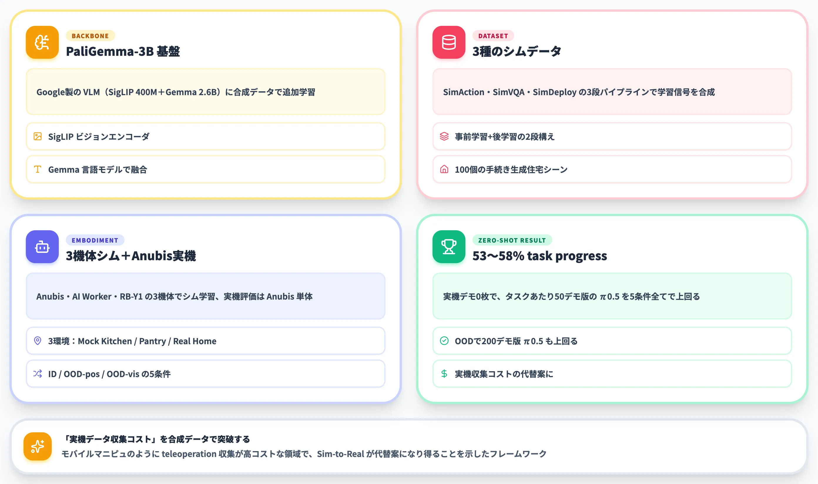The height and width of the screenshot is (484, 818).
Task: Click the Mock Kitchen / Pantry / Real Home row
Action: point(206,341)
